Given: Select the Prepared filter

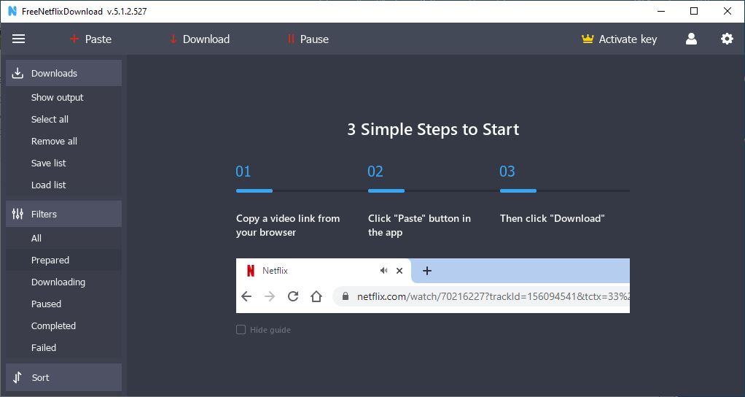Looking at the screenshot, I should click(63, 260).
